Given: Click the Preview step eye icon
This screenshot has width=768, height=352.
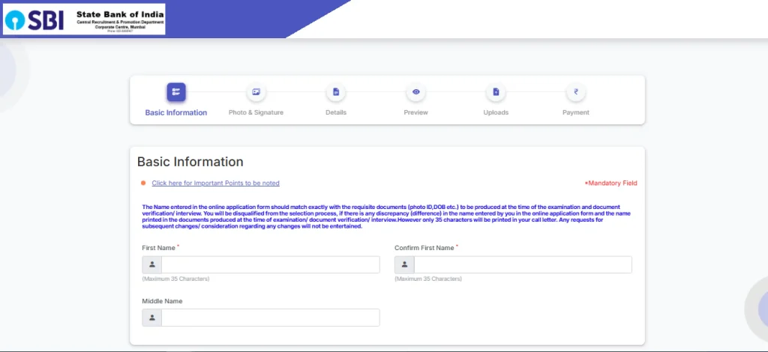Looking at the screenshot, I should click(415, 92).
